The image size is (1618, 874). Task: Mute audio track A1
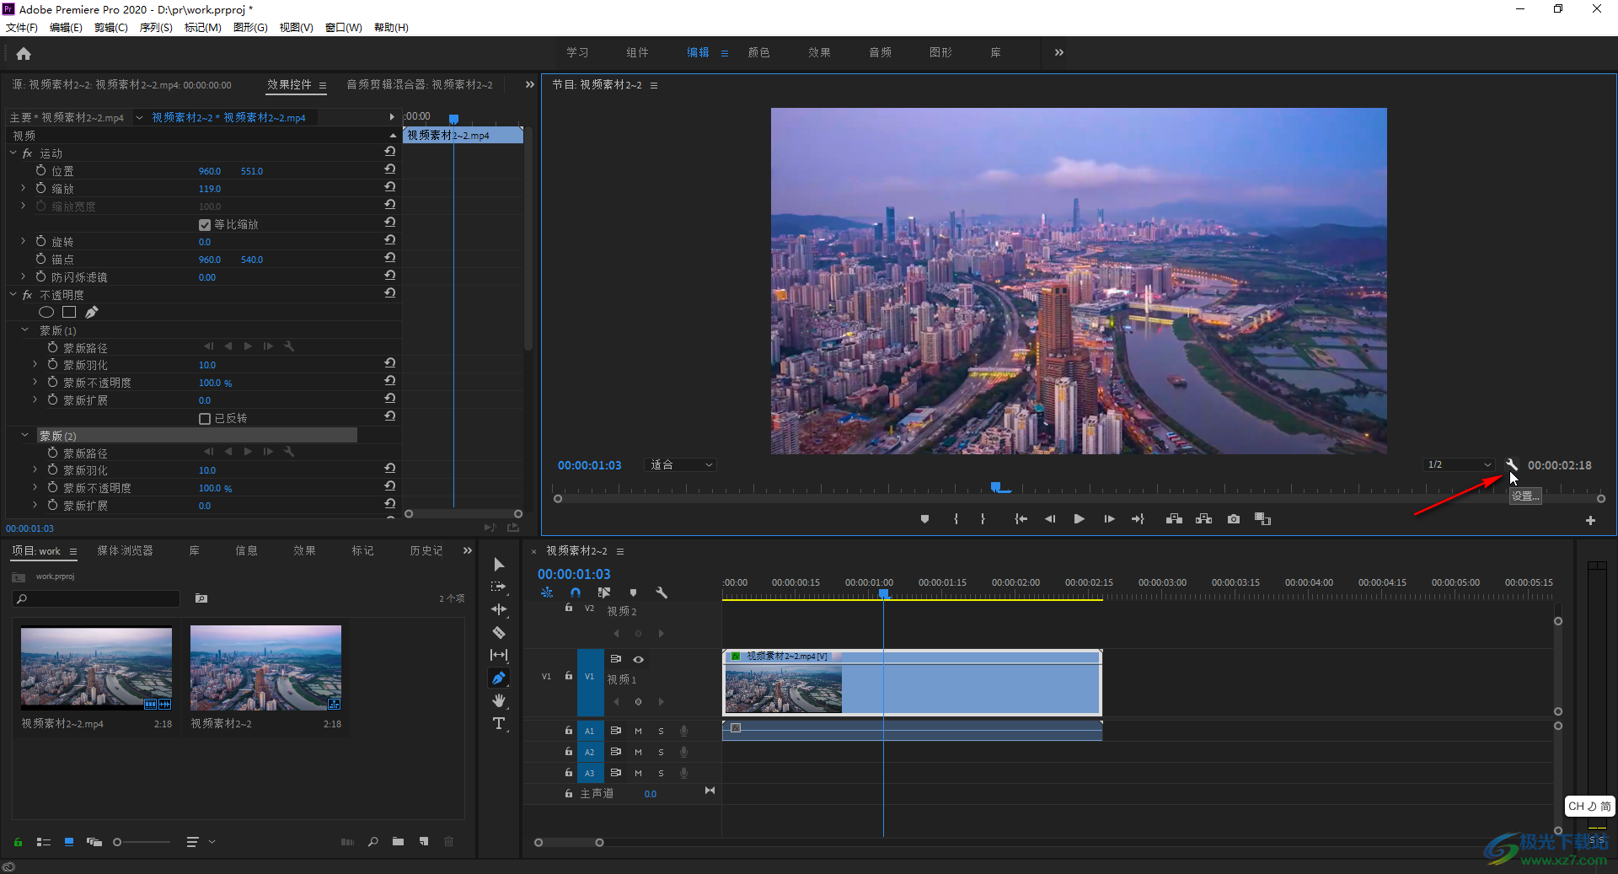tap(638, 731)
